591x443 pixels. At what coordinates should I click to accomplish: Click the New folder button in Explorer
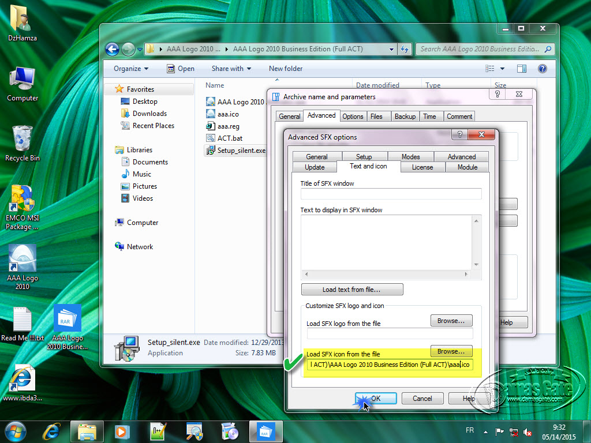[286, 69]
